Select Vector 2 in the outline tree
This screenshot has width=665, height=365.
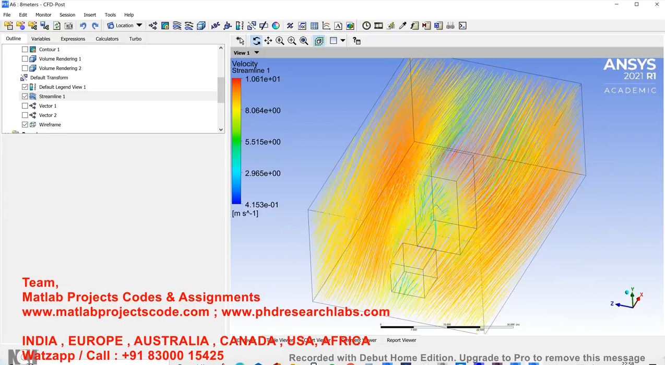pyautogui.click(x=47, y=115)
